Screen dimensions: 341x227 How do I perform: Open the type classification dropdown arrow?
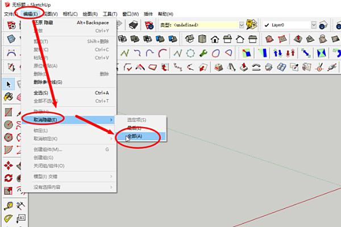pyautogui.click(x=242, y=25)
